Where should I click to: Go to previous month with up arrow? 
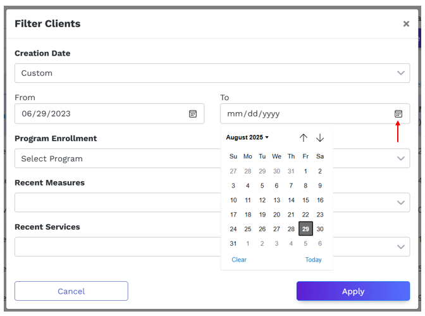click(304, 137)
